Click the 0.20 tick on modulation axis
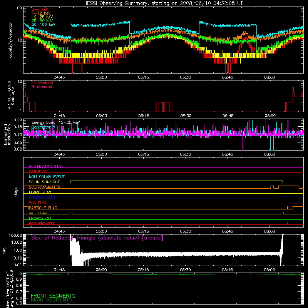 pos(17,120)
